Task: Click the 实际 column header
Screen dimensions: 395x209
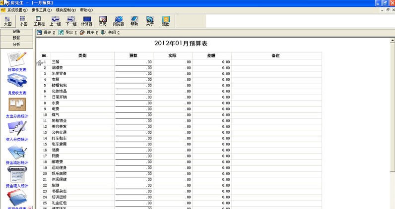Action: (173, 55)
